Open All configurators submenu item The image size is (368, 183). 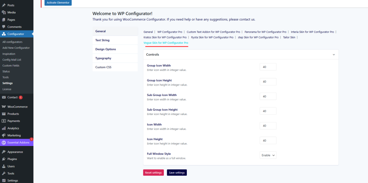[13, 42]
